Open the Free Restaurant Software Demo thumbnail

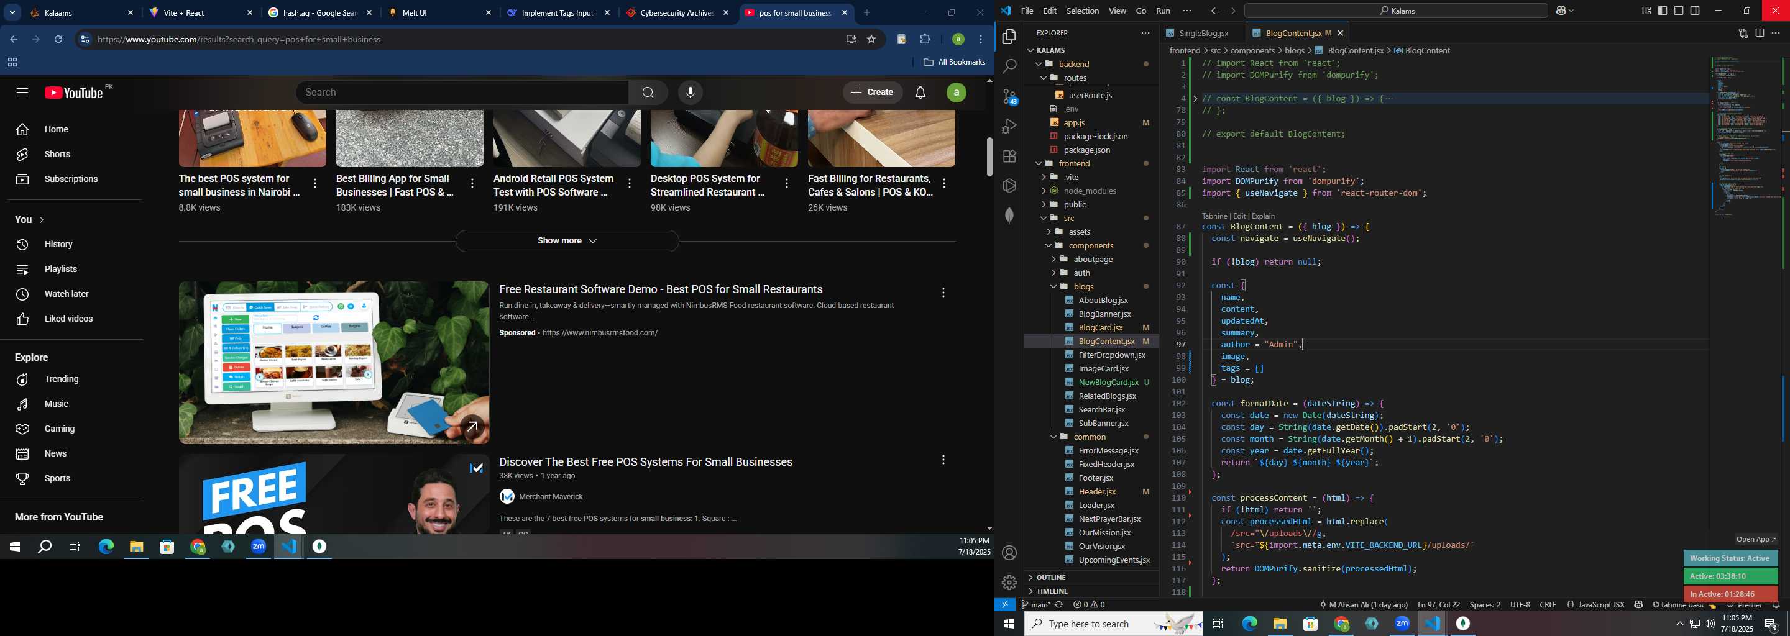coord(334,363)
